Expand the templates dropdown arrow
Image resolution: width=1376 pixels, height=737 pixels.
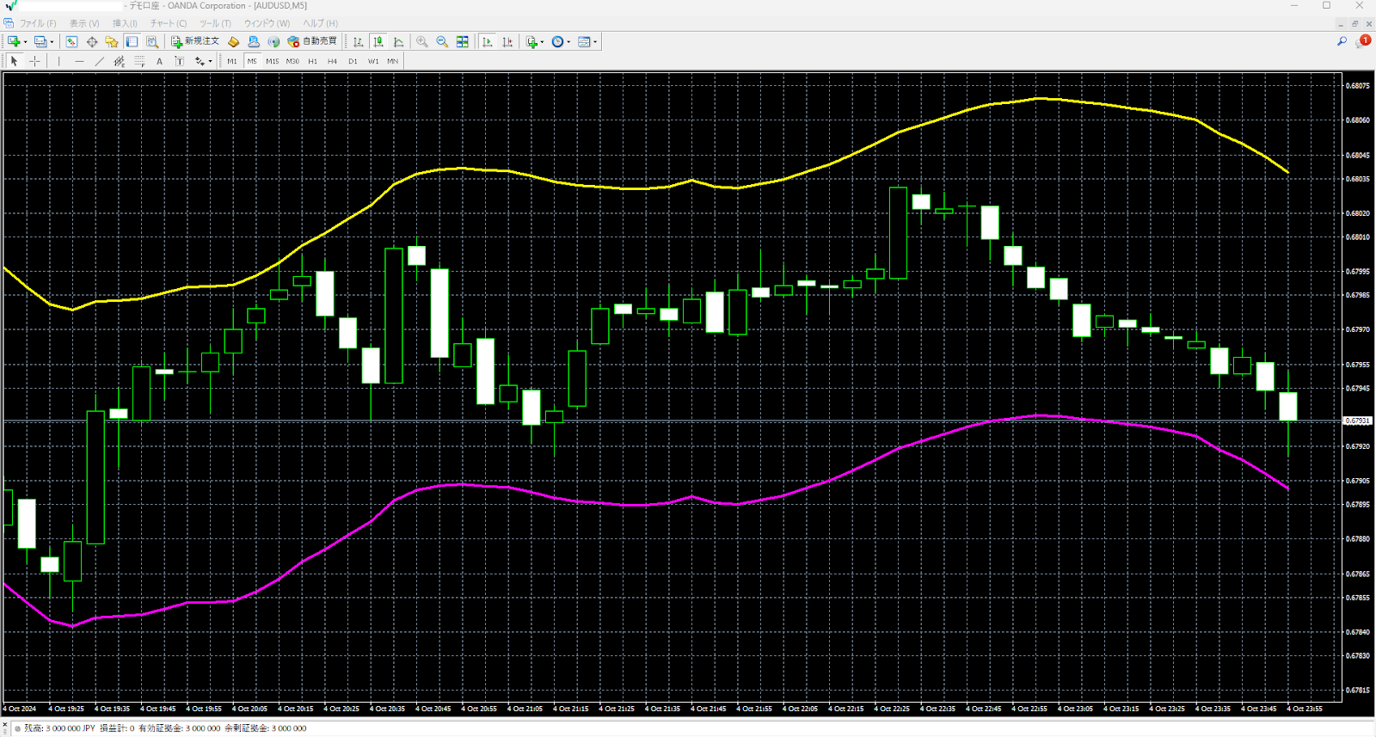coord(595,42)
